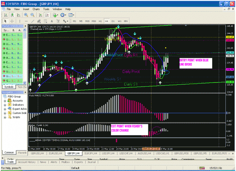Draw a vertical line
This screenshot has height=171, width=236.
pos(20,21)
